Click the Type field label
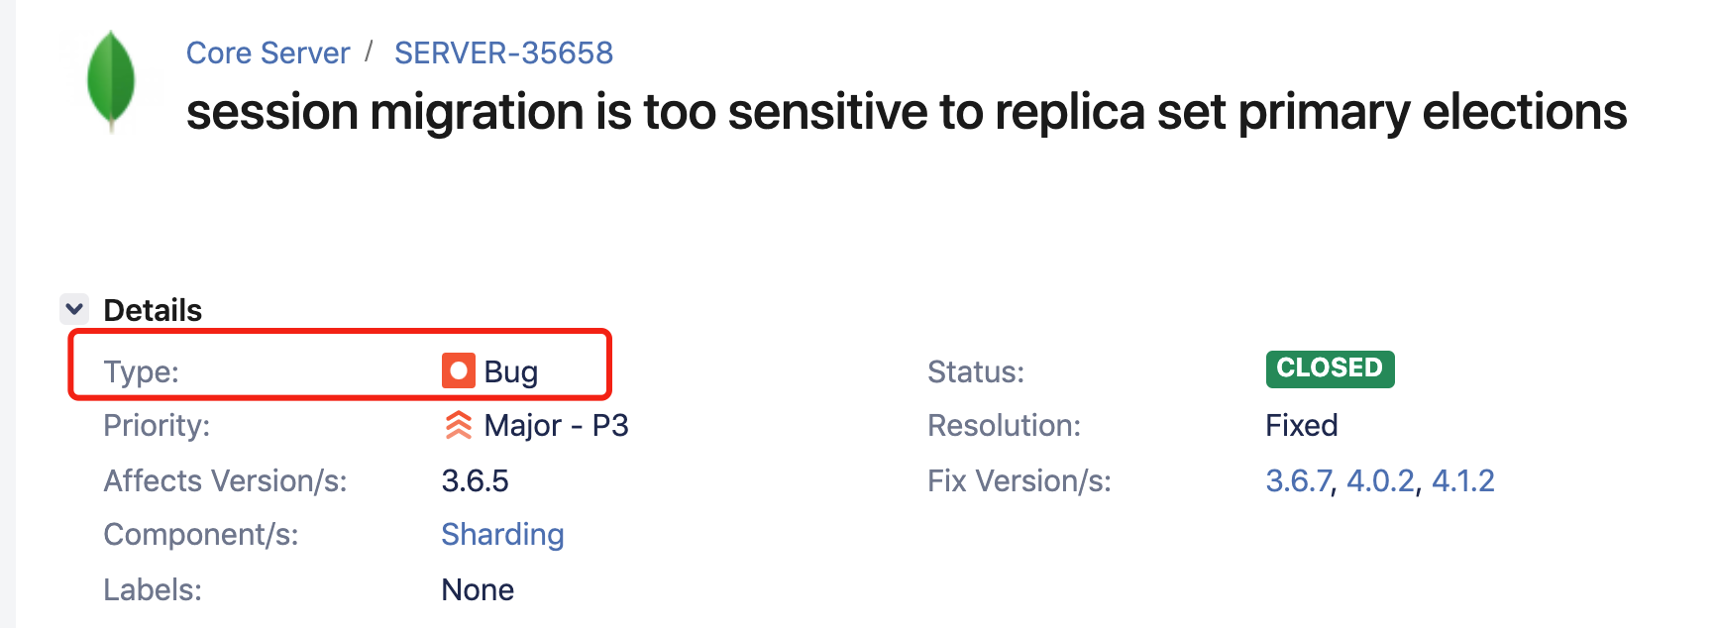This screenshot has height=628, width=1716. (141, 372)
